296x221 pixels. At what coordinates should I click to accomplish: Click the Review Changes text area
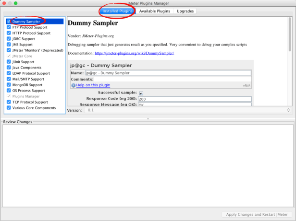148,166
